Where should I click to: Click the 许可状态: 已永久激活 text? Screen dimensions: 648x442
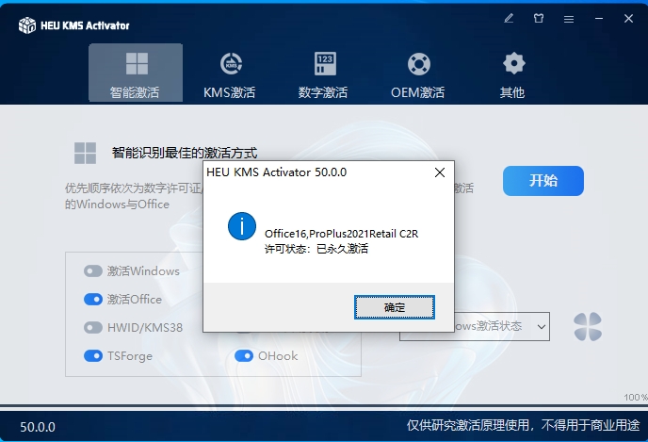point(316,249)
